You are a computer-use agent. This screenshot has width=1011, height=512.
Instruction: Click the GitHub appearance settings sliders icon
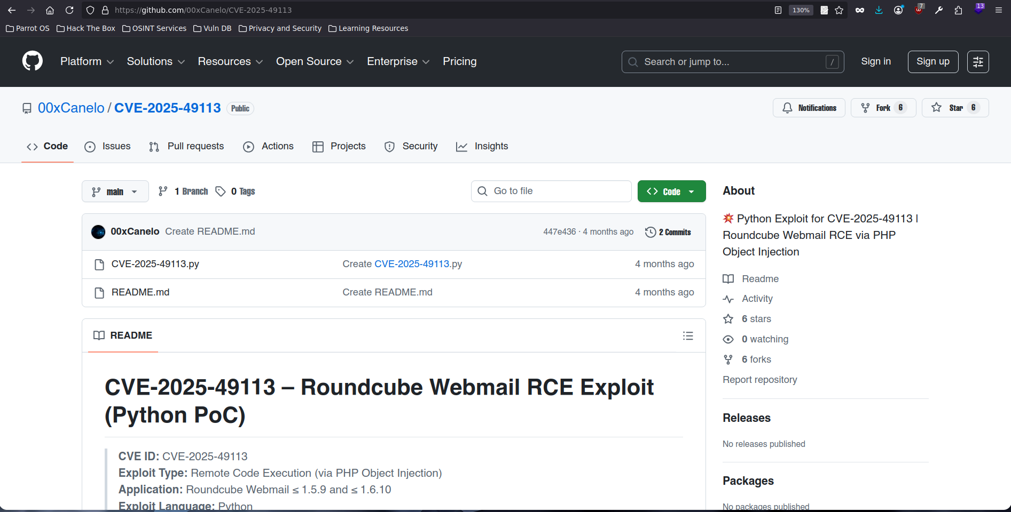978,62
